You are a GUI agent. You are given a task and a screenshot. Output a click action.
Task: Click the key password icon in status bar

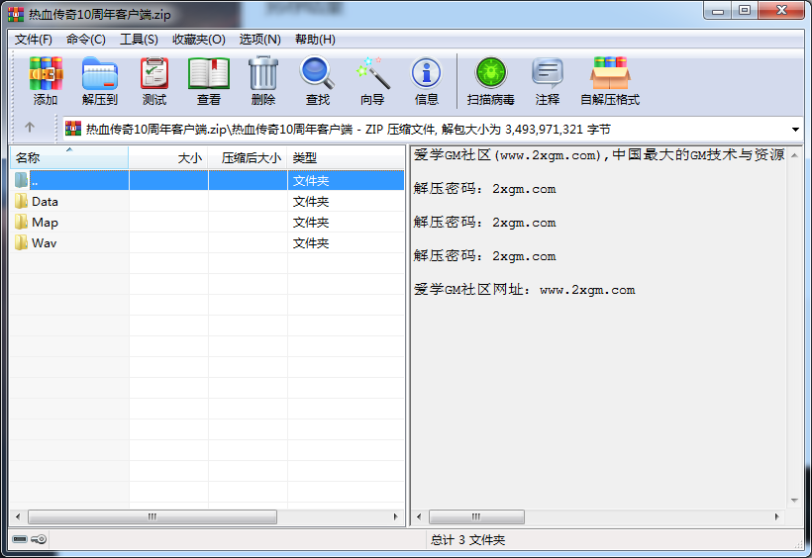(39, 539)
